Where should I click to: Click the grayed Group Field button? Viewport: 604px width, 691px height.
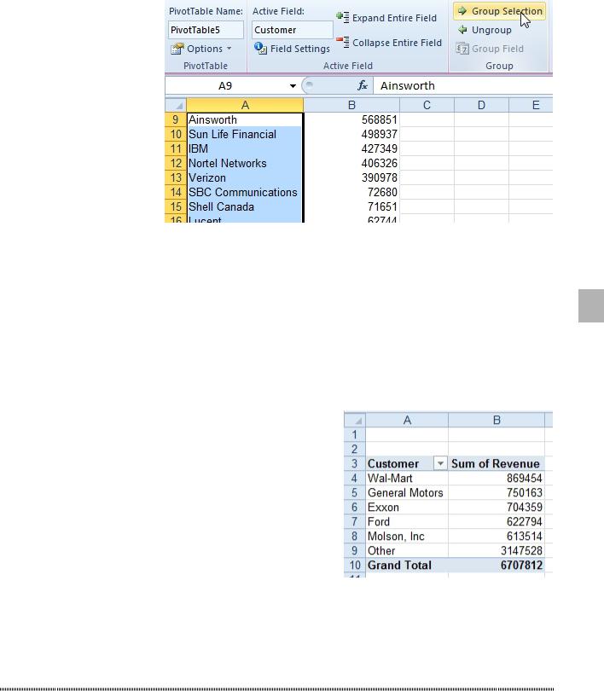[x=490, y=49]
